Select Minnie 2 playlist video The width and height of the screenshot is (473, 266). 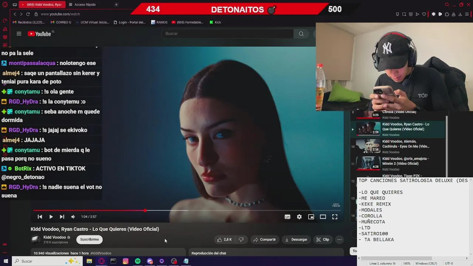coord(398,163)
